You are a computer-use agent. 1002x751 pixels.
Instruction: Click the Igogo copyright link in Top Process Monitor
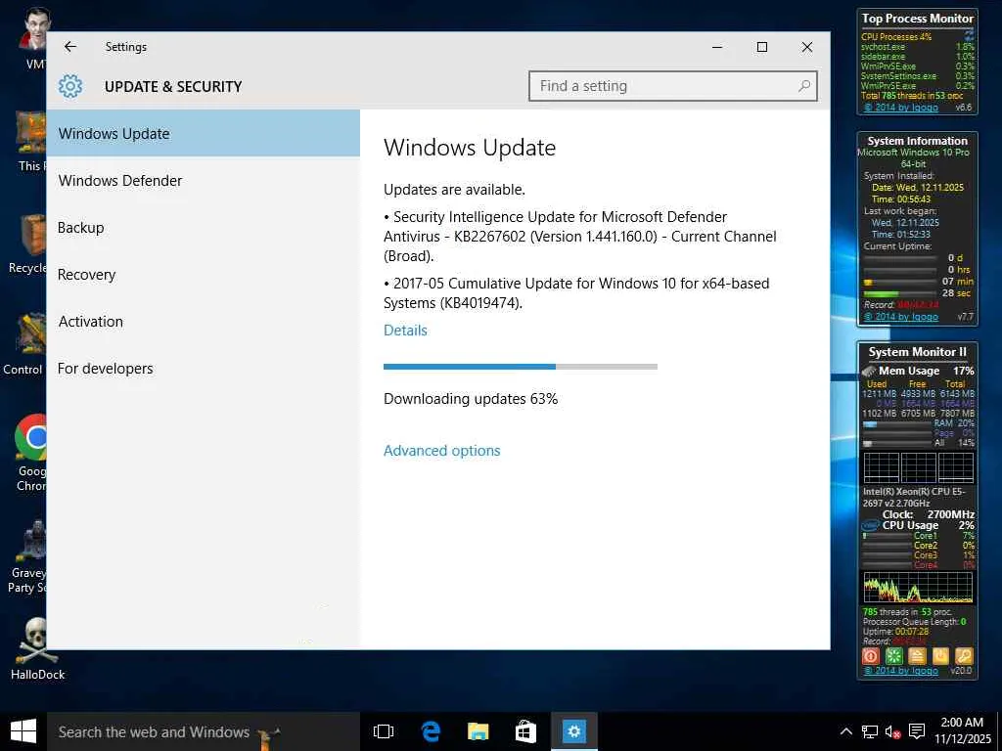901,108
